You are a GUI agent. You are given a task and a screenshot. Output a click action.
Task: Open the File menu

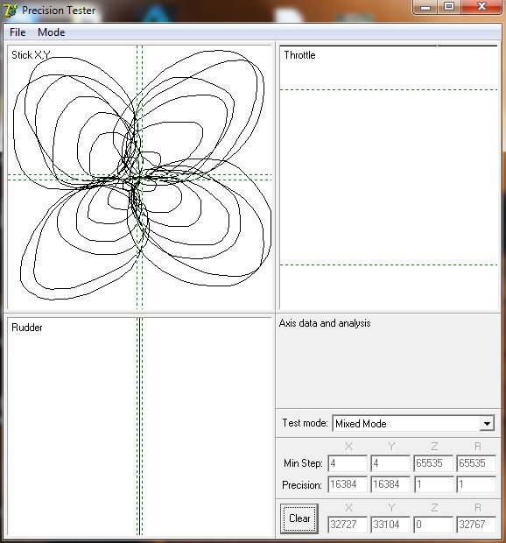pos(18,32)
